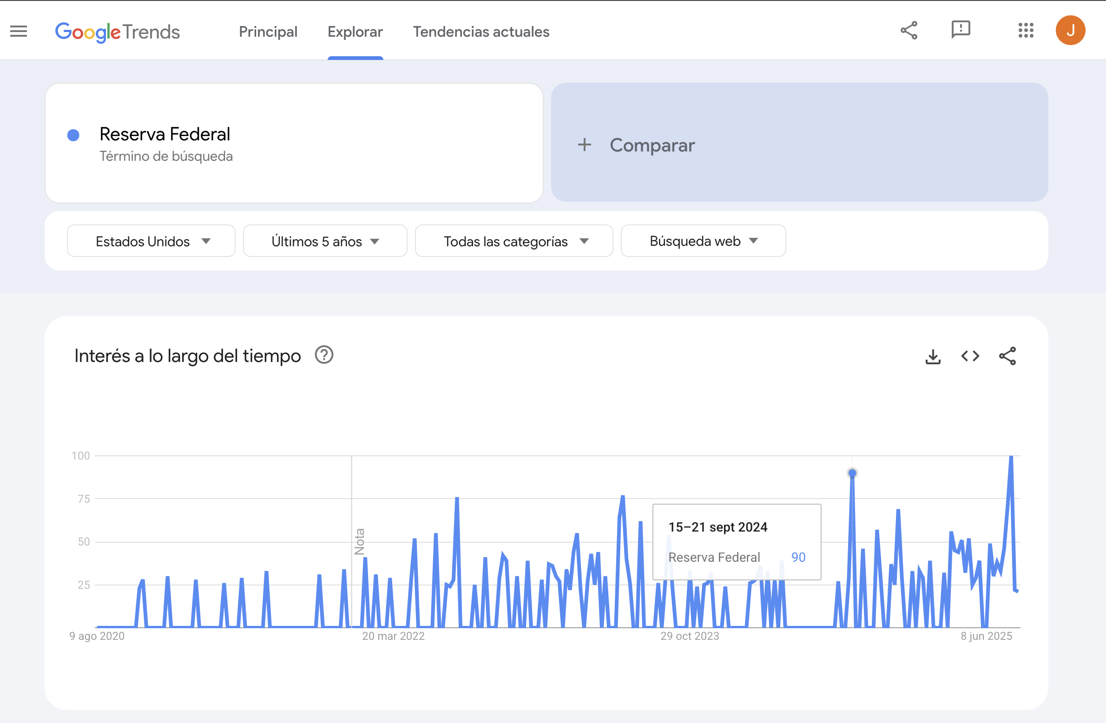1106x723 pixels.
Task: Send feedback using the header feedback icon
Action: point(961,30)
